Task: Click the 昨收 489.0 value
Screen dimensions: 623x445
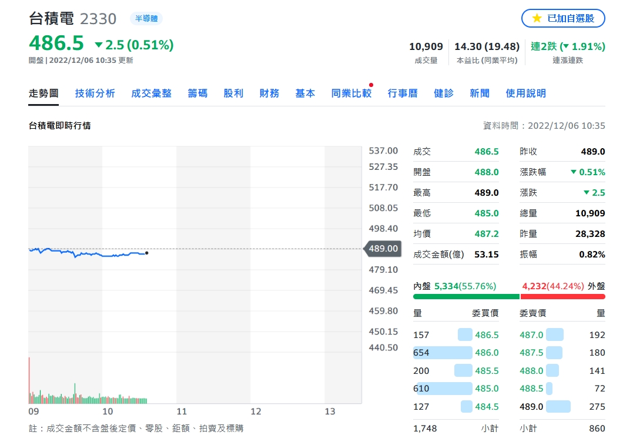Action: (593, 152)
